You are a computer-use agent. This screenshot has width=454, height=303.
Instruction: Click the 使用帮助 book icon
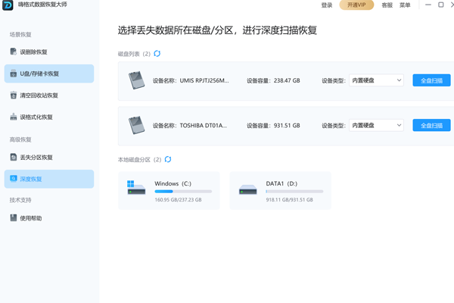[x=14, y=217]
